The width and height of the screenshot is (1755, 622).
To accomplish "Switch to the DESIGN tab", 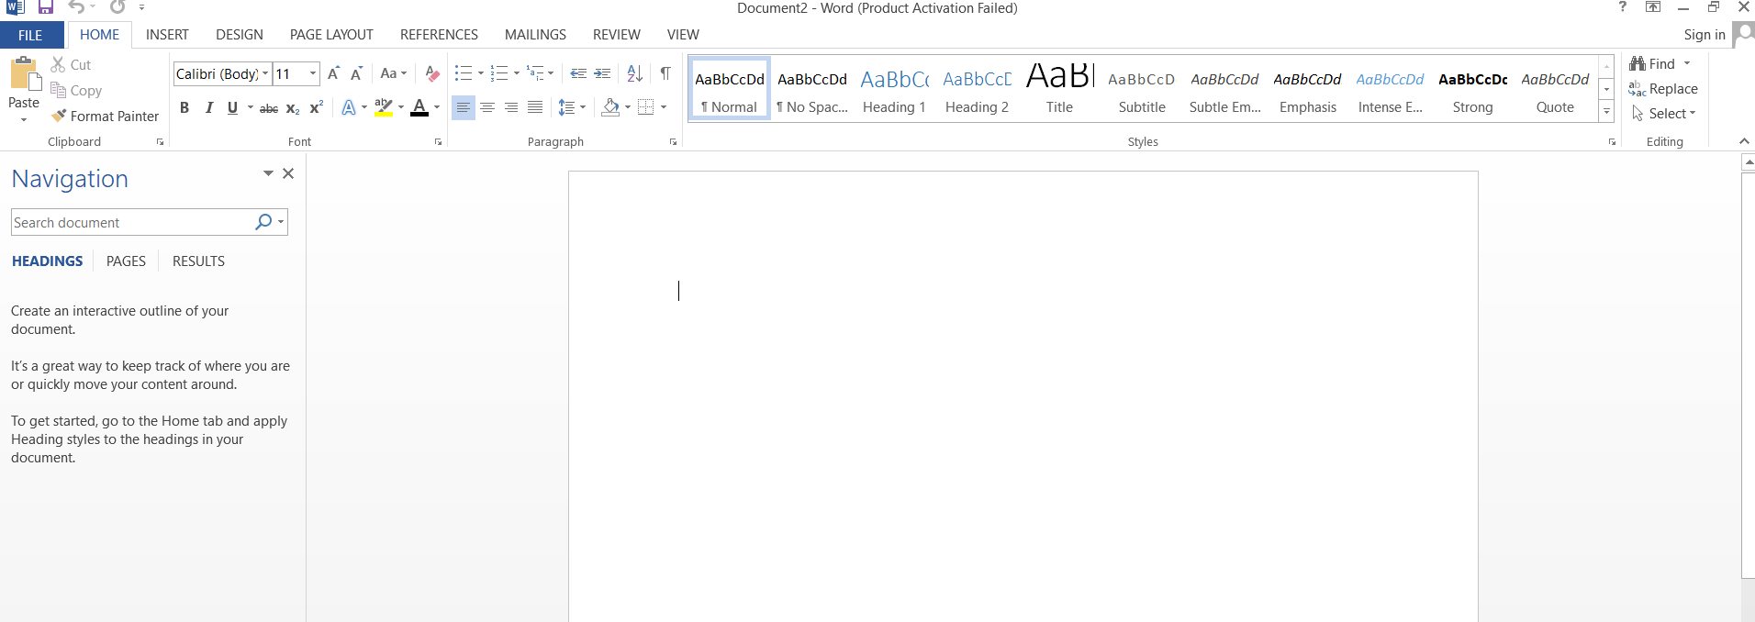I will coord(240,35).
